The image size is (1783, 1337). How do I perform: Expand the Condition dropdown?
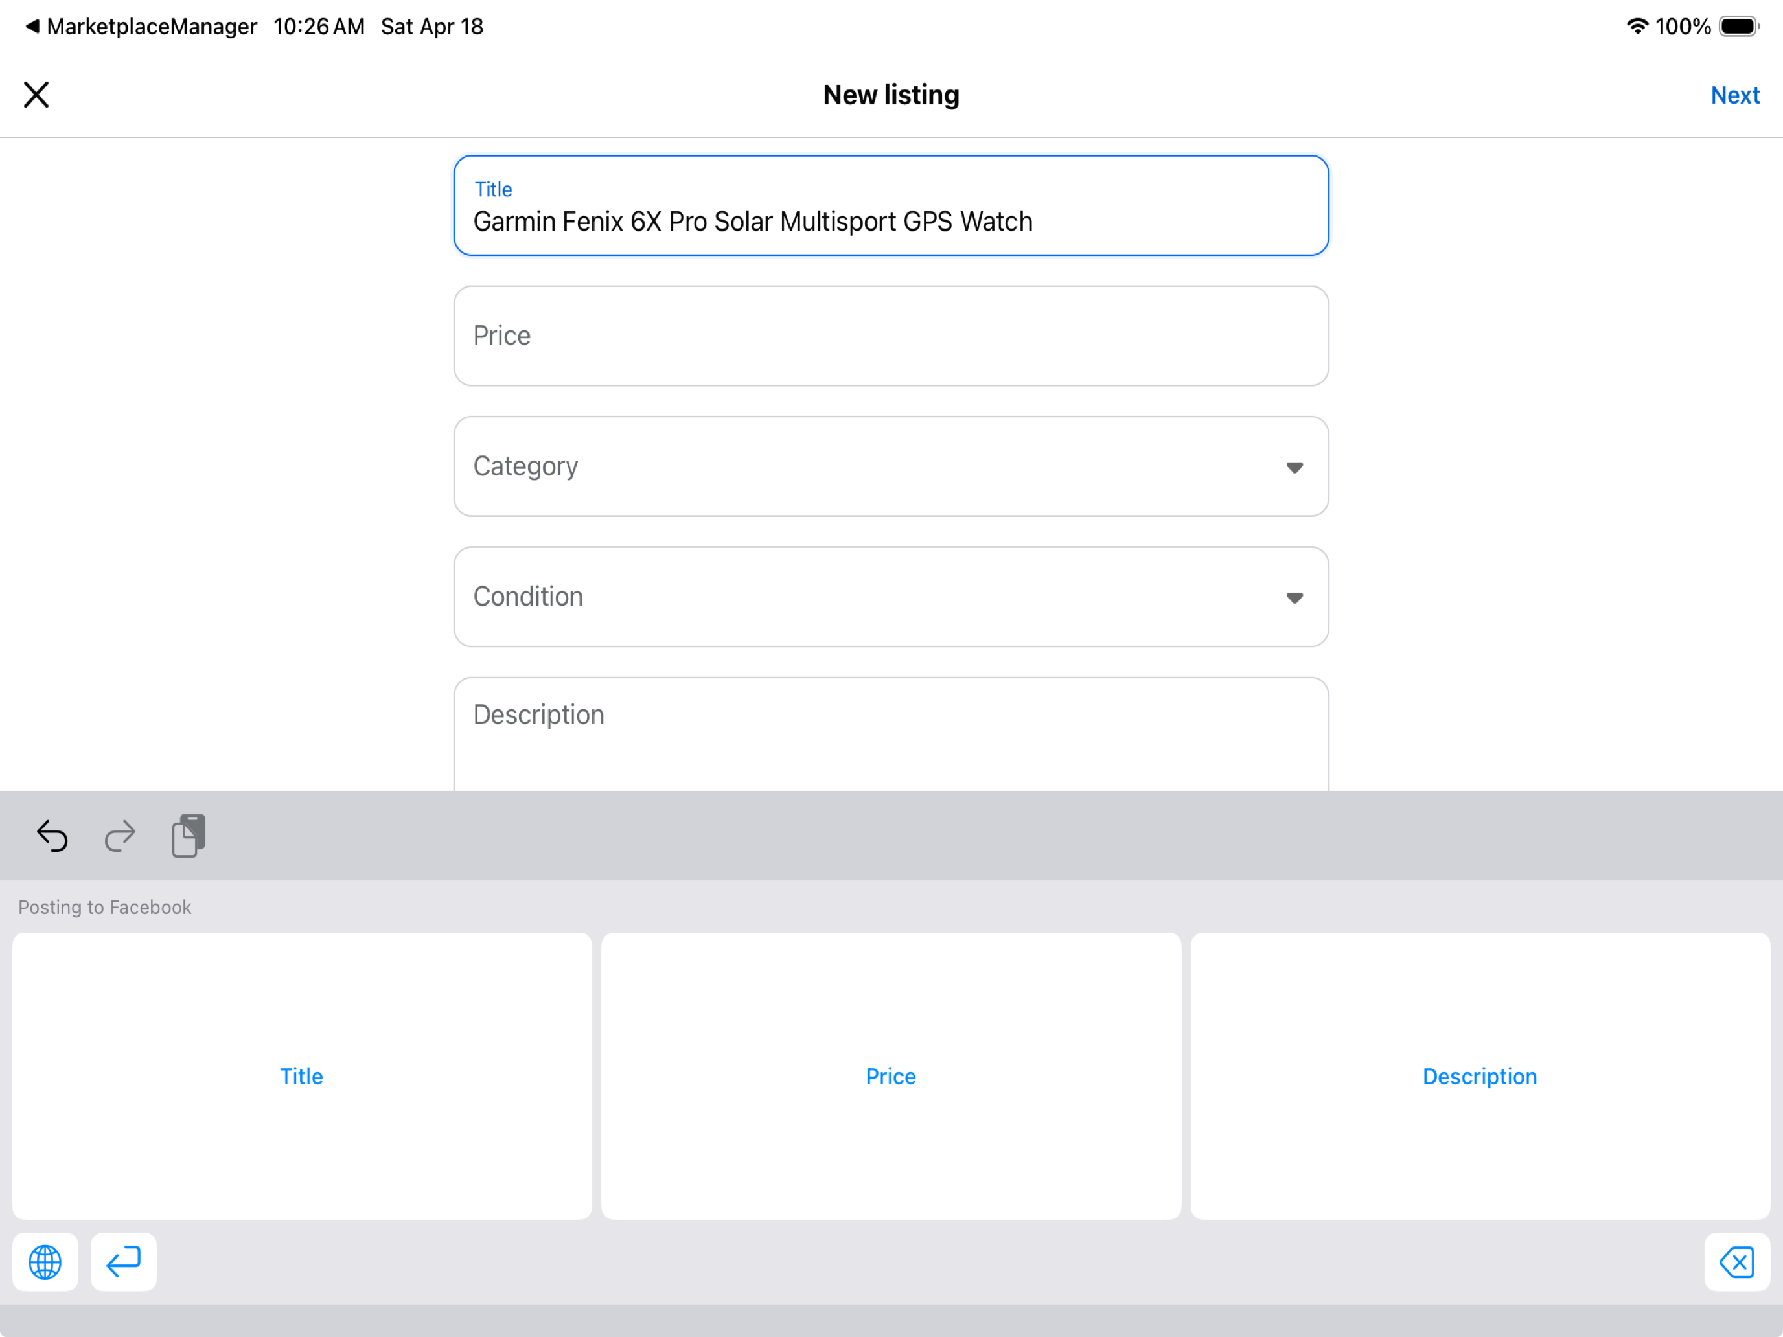pos(891,597)
